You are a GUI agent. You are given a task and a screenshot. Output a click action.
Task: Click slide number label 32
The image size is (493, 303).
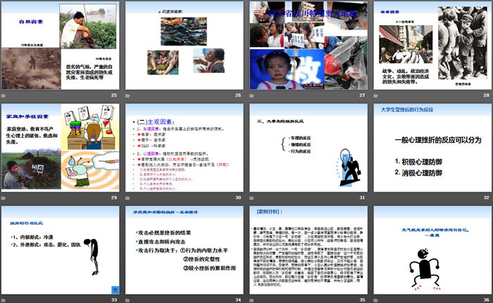(x=487, y=198)
